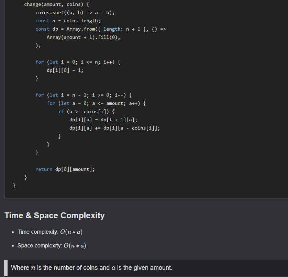Click the coins.sort line in code

tap(75, 12)
